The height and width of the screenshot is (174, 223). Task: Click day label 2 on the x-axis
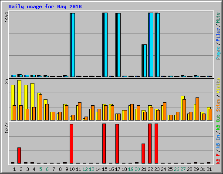(x=21, y=169)
